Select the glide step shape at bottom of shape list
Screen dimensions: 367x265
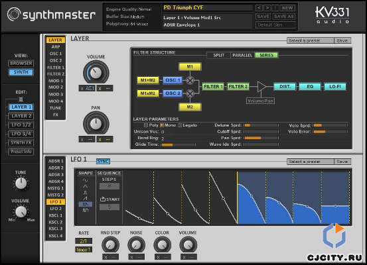coord(86,210)
